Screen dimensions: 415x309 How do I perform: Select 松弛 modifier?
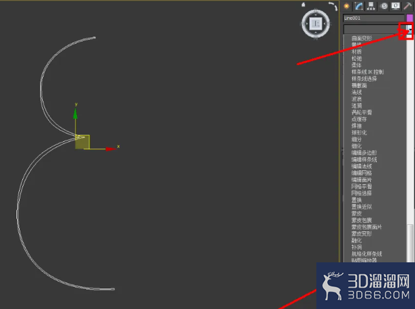click(356, 59)
